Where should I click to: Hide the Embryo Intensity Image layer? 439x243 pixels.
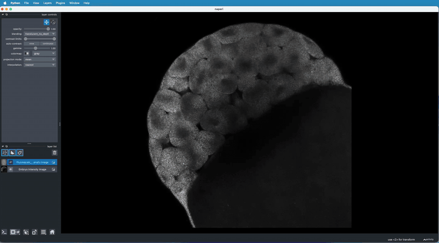[10, 169]
